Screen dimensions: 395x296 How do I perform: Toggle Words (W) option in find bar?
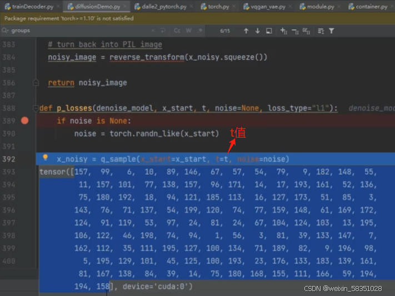188,31
